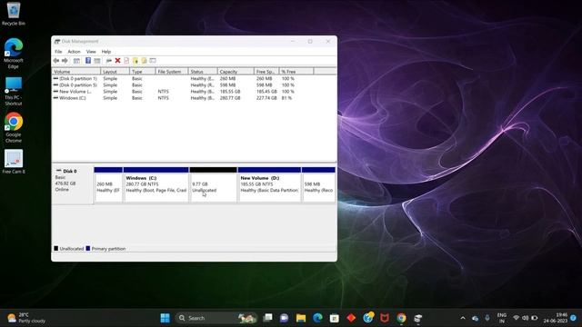This screenshot has width=582, height=327.
Task: Select the Windows (C:) row in volume list
Action: click(194, 98)
